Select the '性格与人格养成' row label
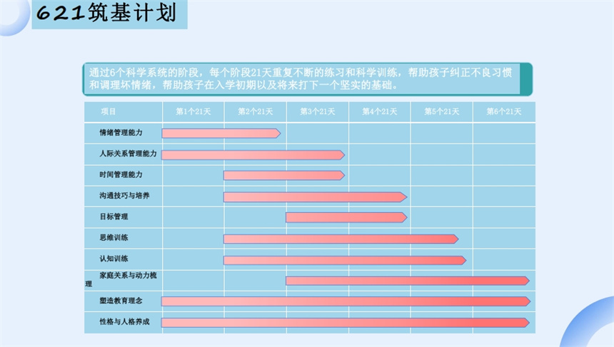Screen dimensions: 614x347 tap(124, 321)
